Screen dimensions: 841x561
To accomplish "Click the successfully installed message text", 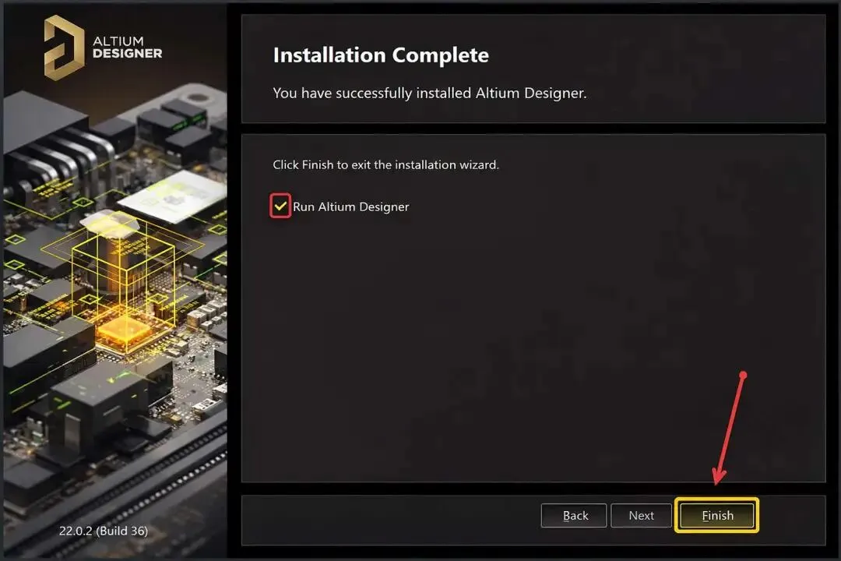I will [x=430, y=93].
